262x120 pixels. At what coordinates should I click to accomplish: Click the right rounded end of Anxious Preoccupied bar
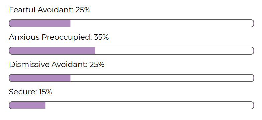click(x=252, y=51)
